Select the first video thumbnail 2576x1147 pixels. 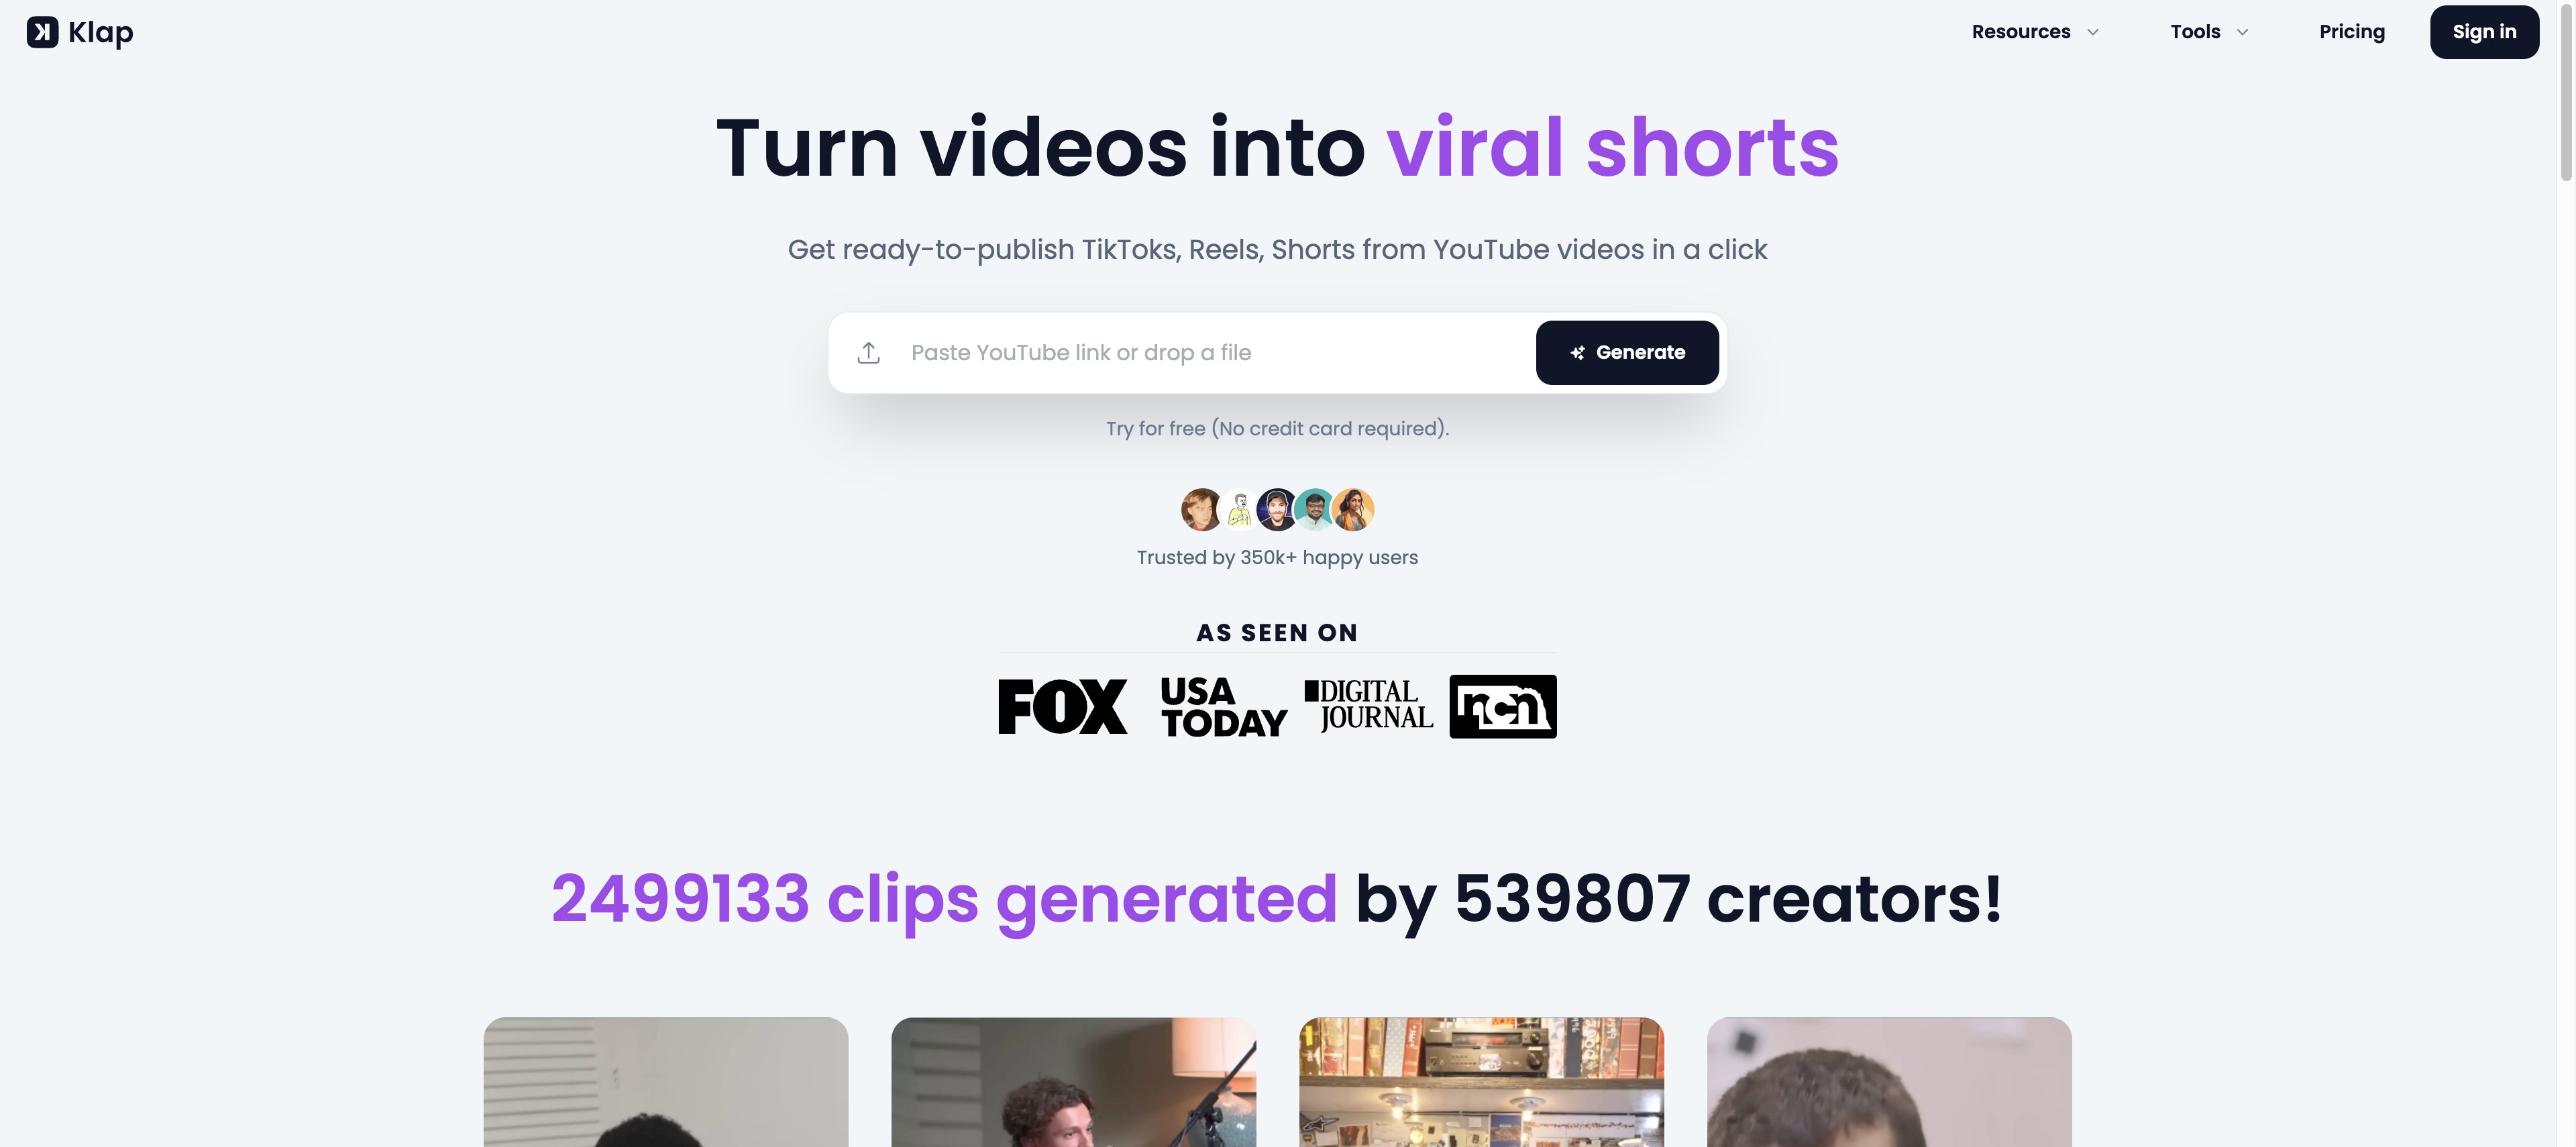(x=665, y=1081)
